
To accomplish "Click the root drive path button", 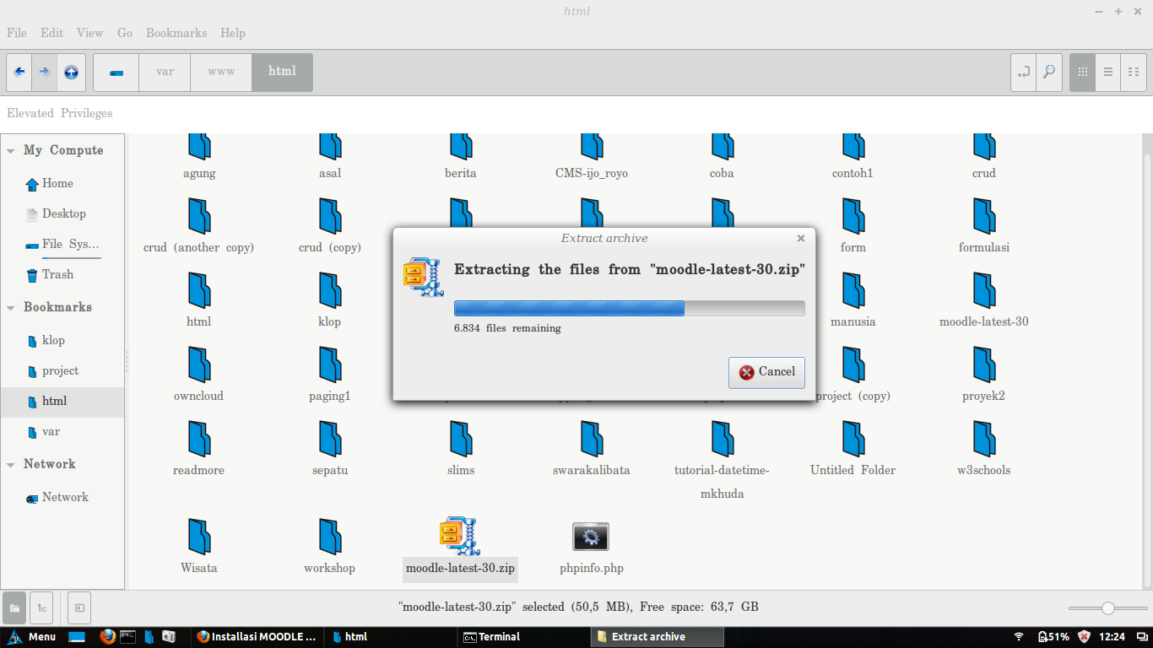I will click(116, 73).
